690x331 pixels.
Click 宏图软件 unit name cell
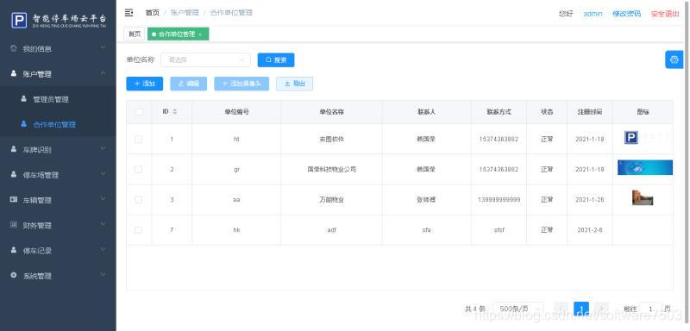pyautogui.click(x=331, y=140)
